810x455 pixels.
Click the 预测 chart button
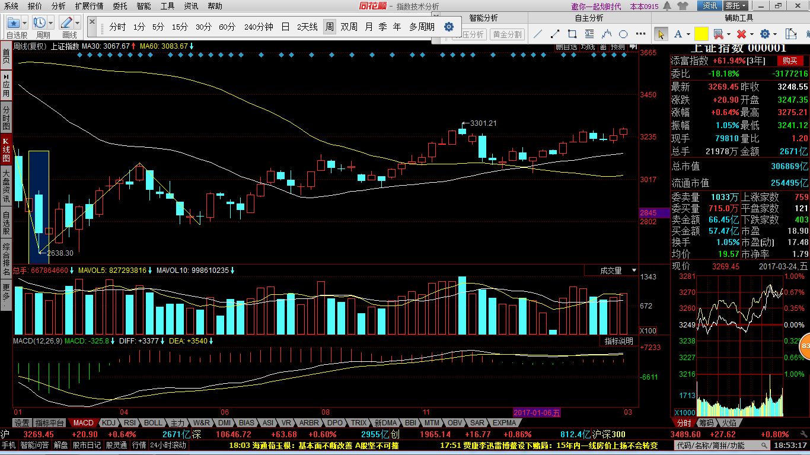(x=617, y=46)
